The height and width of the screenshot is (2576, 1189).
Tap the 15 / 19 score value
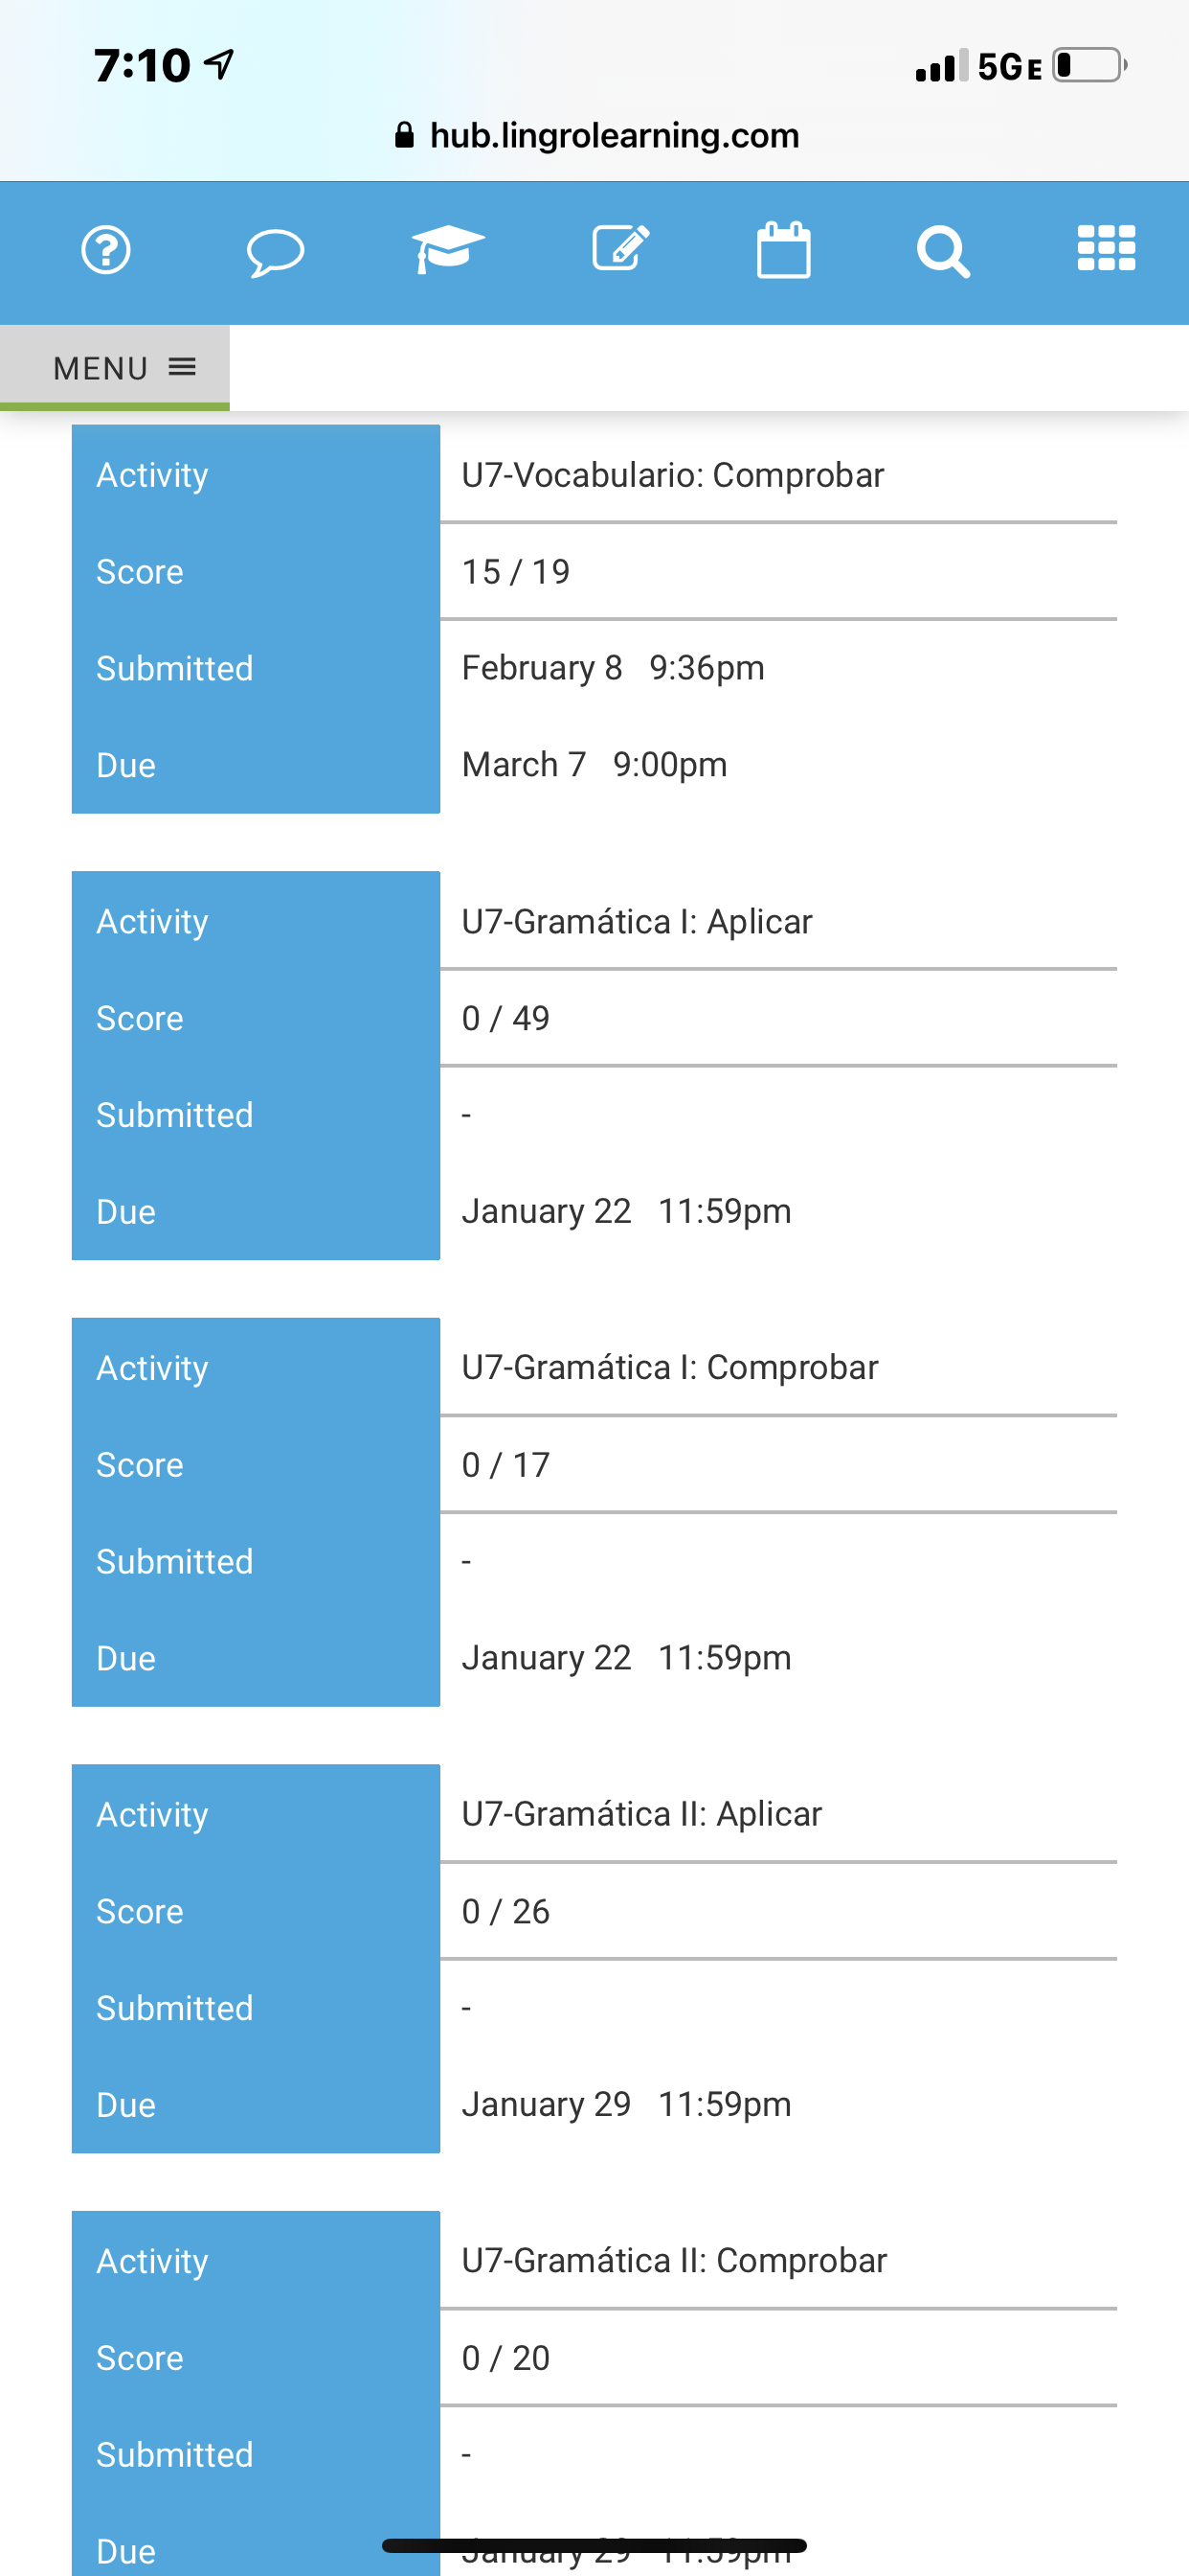coord(516,571)
